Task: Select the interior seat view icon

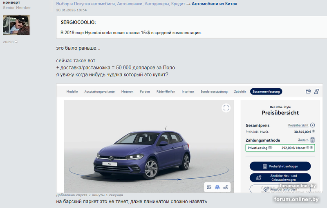Action: tap(226, 187)
